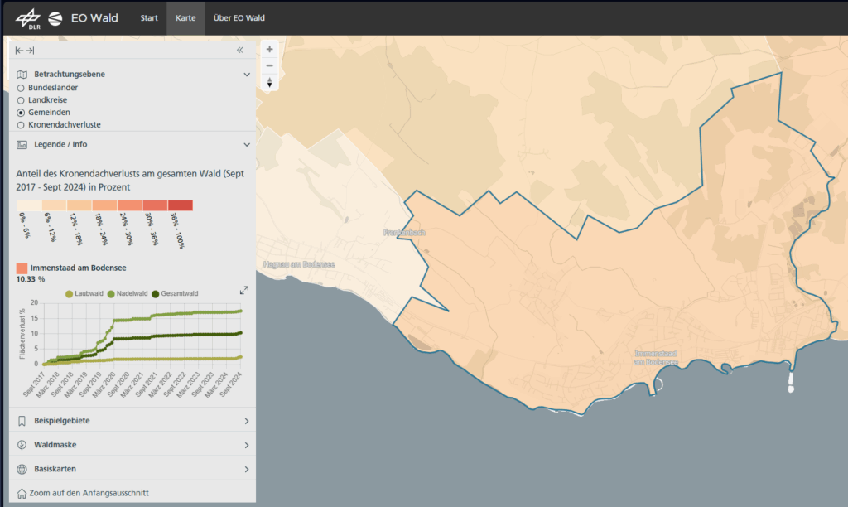Image resolution: width=848 pixels, height=507 pixels.
Task: Select the Landkreise radio option
Action: tap(22, 99)
